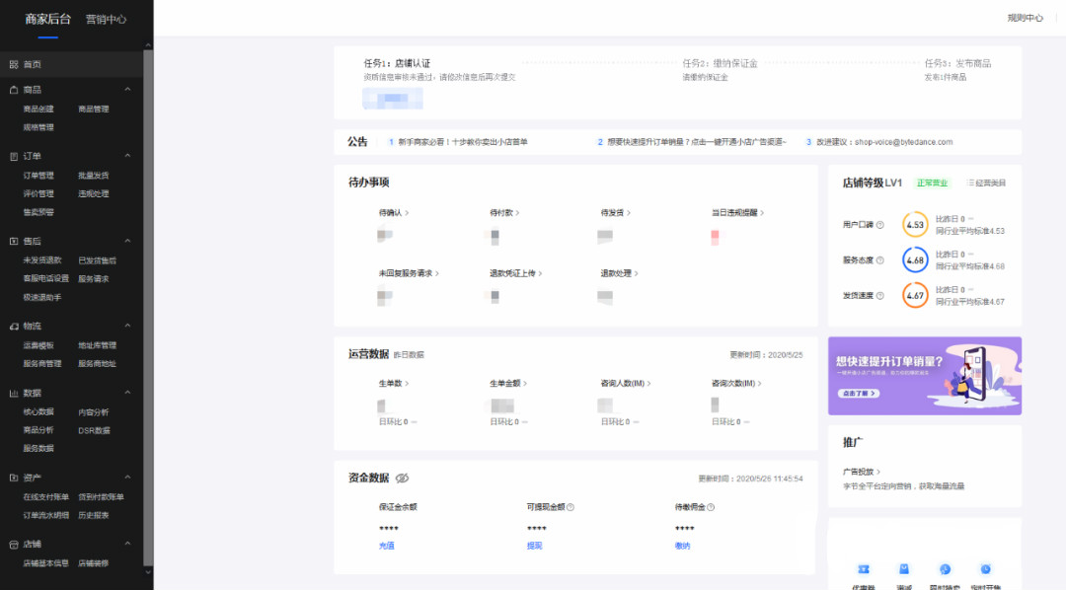Click the 提现 withdraw link
1066x590 pixels.
click(x=534, y=545)
